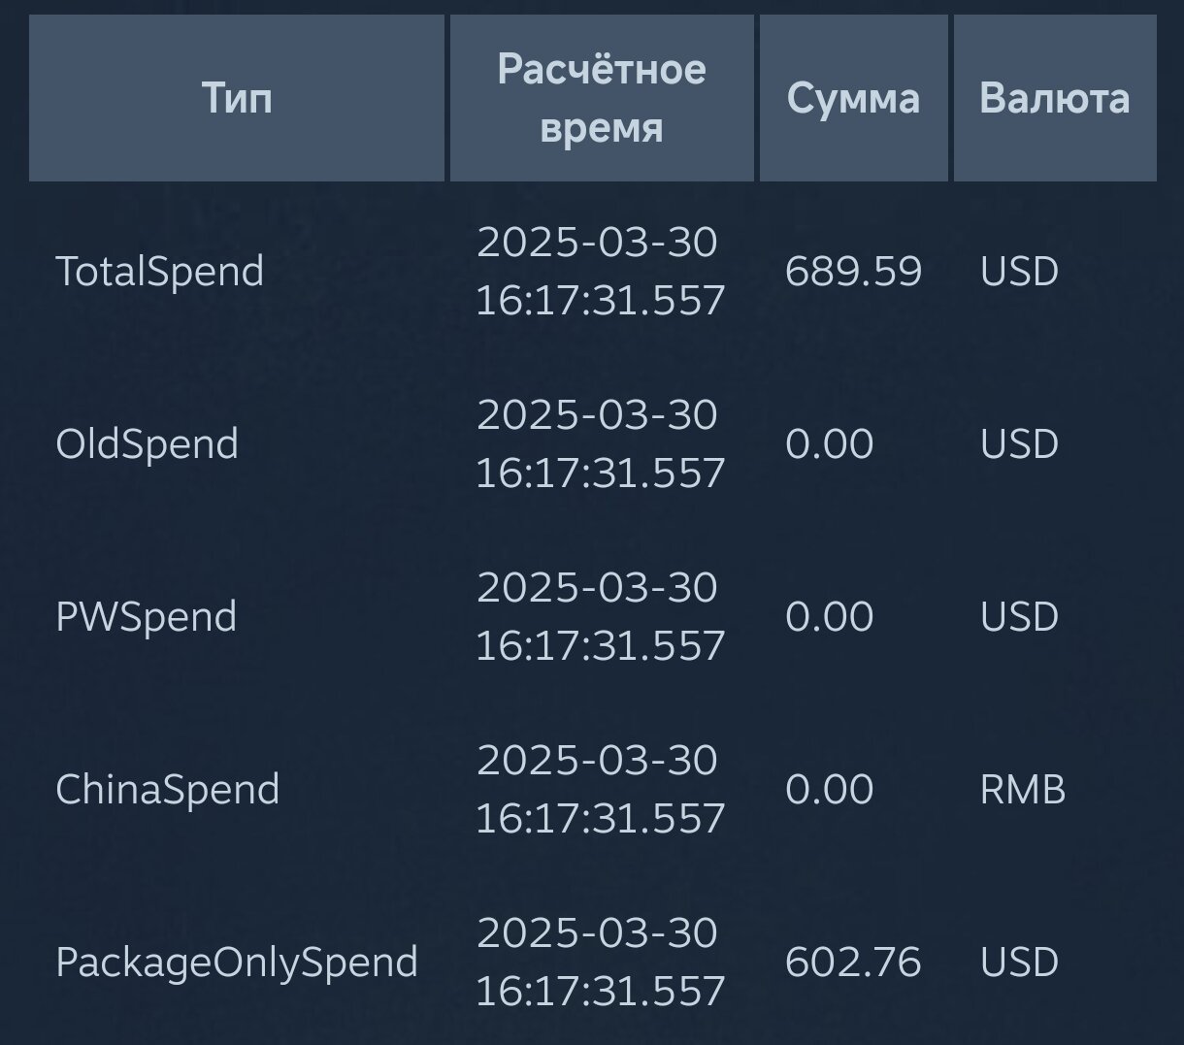This screenshot has height=1045, width=1184.
Task: Click the Расчётное время column header
Action: tap(602, 98)
